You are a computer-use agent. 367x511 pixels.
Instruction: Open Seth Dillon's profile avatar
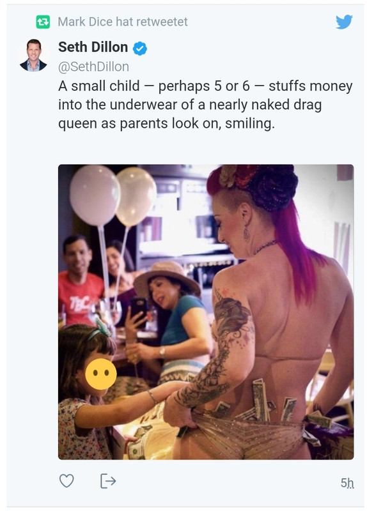pyautogui.click(x=34, y=55)
